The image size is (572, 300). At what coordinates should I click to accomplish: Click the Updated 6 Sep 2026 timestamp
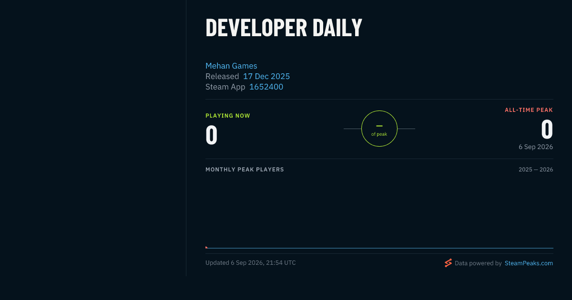point(251,263)
